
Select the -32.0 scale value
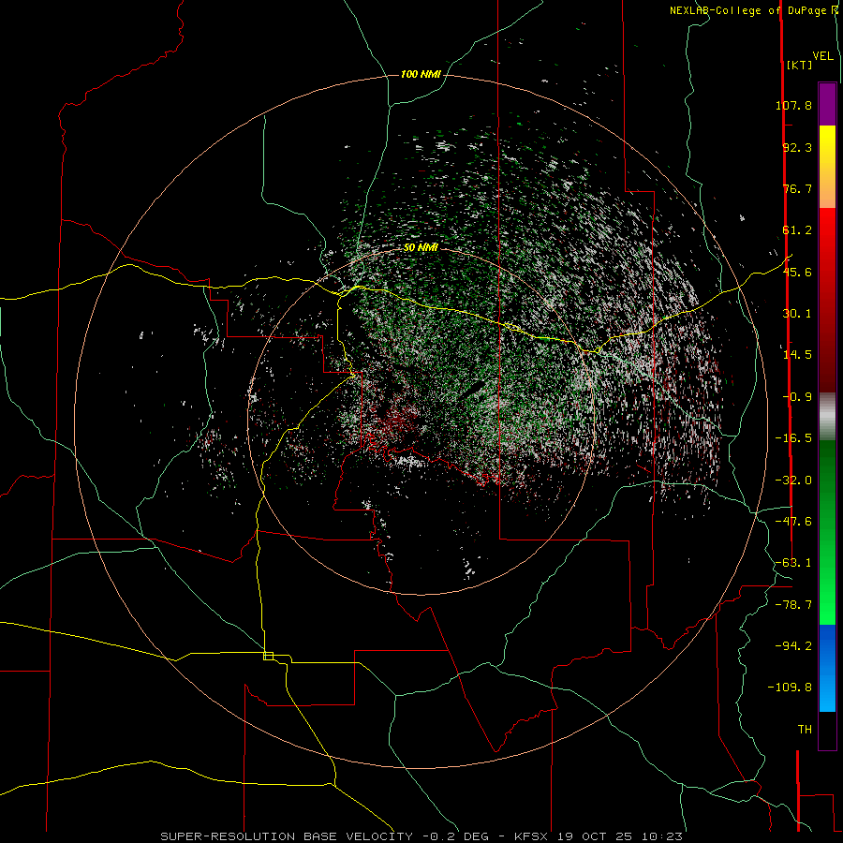(x=793, y=481)
